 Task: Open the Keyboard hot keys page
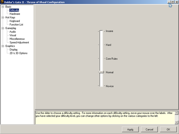coord(15,21)
